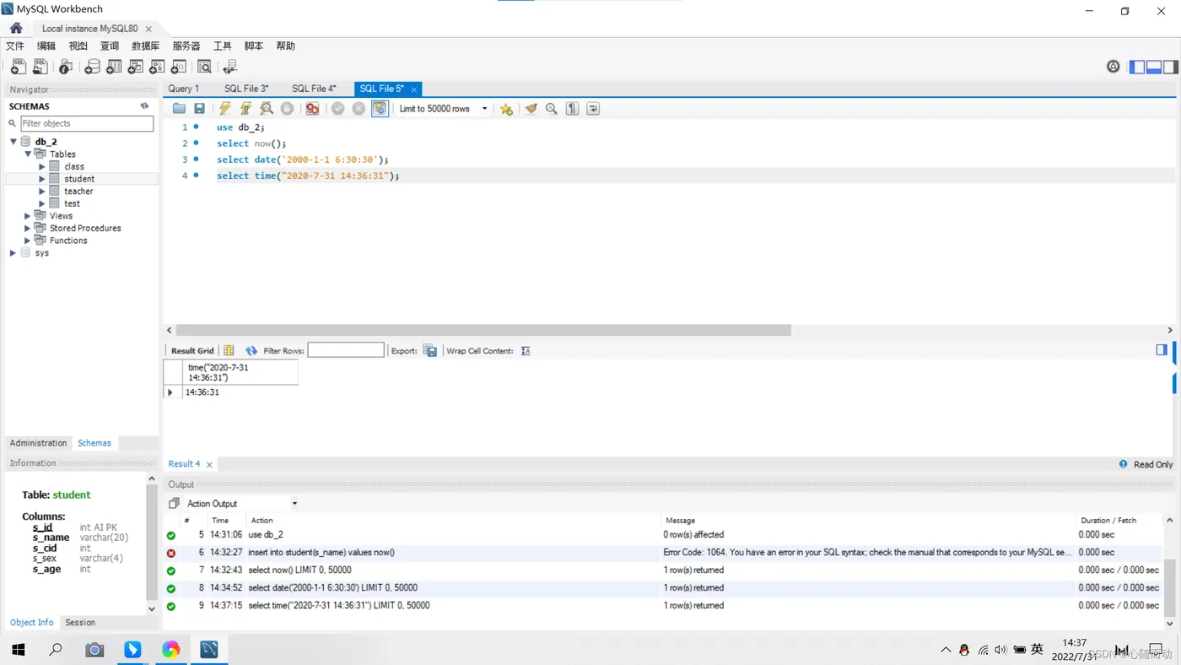This screenshot has height=665, width=1181.
Task: Execute the whole script with lightning icon
Action: pos(225,109)
